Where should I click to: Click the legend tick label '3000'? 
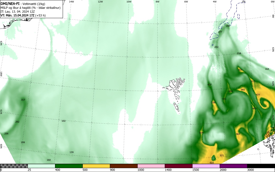pyautogui.click(x=251, y=170)
